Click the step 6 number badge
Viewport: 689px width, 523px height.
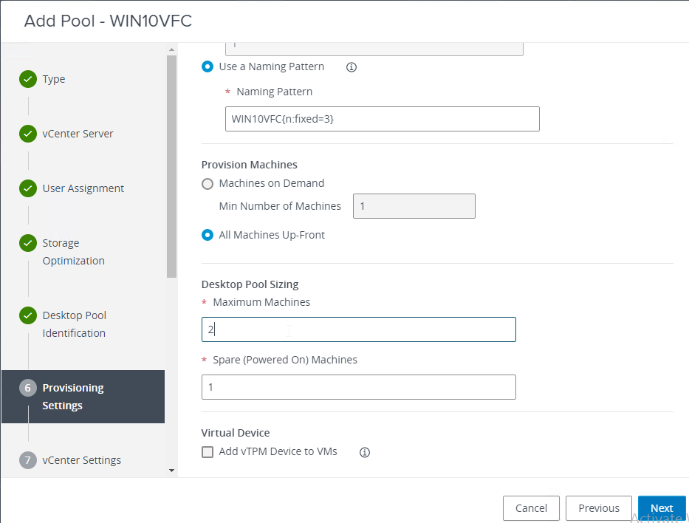click(28, 388)
